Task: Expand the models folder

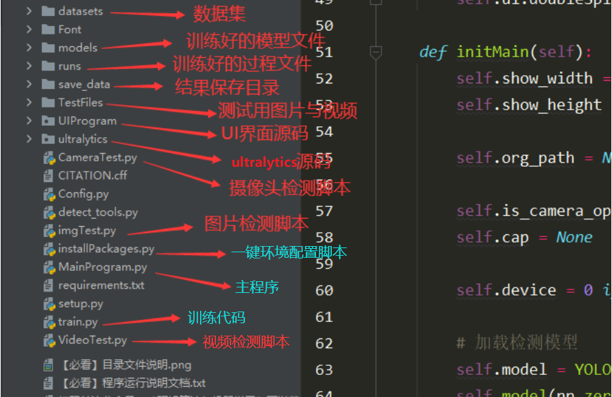Action: pos(28,48)
